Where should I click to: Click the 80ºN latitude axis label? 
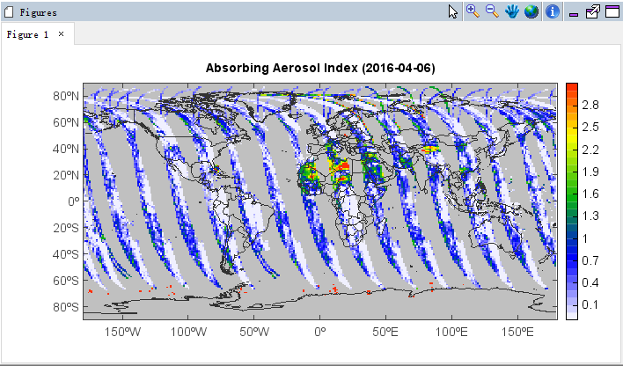click(x=64, y=96)
